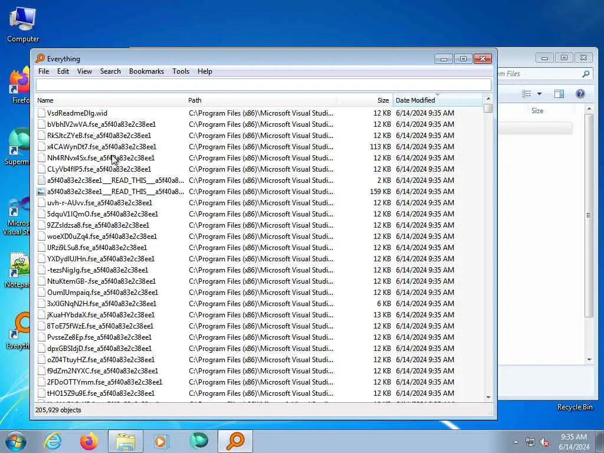Open the Help menu
The image size is (604, 453).
click(205, 71)
